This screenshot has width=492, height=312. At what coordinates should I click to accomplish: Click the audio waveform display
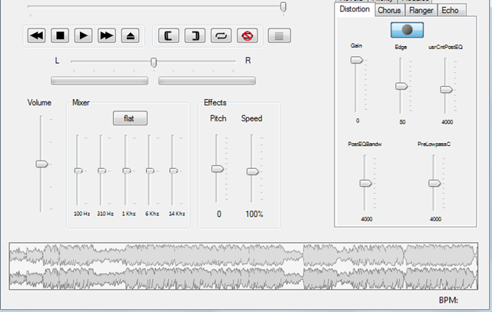[x=244, y=266]
